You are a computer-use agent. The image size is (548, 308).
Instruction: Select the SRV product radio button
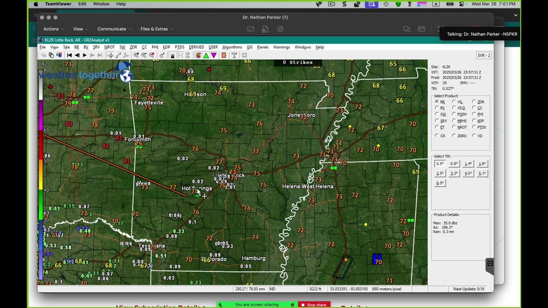437,121
